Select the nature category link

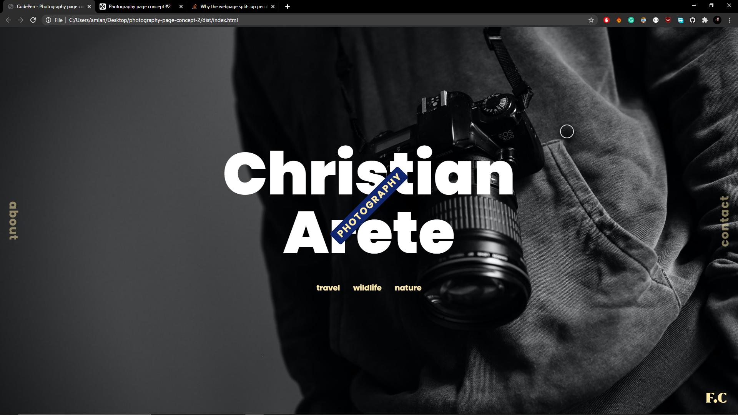pos(408,288)
